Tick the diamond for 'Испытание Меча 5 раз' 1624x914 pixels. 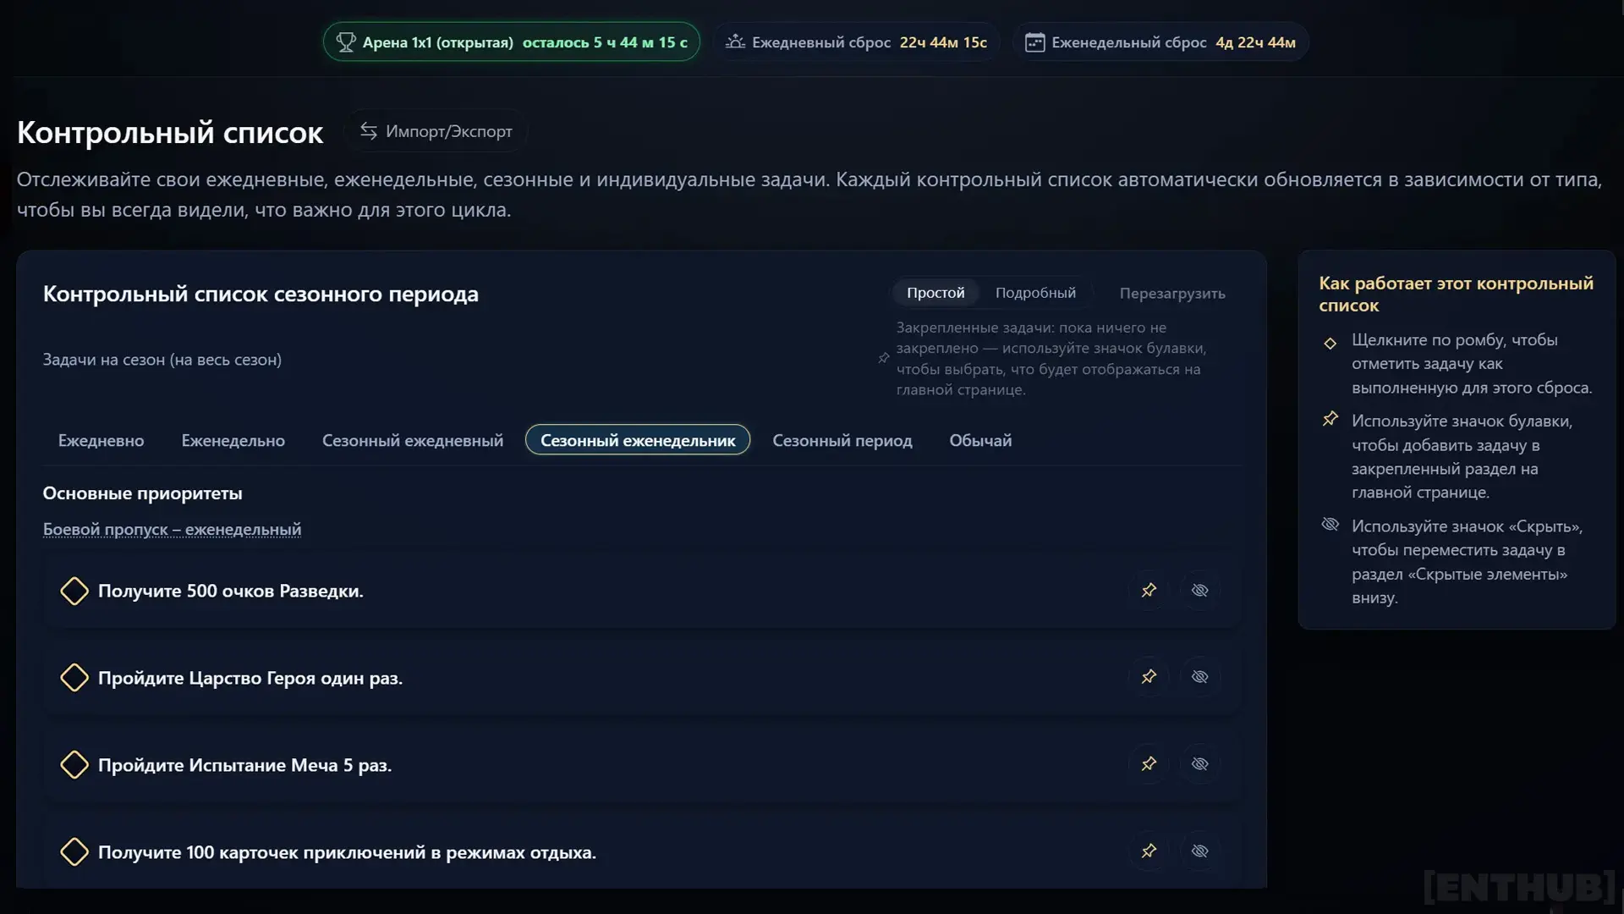coord(74,765)
